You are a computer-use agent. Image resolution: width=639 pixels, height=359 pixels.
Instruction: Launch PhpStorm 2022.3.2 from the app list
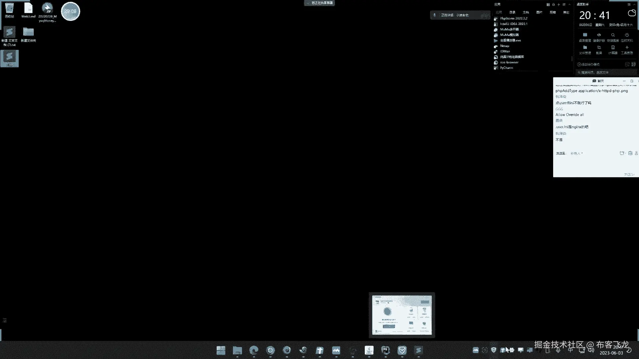(x=513, y=19)
